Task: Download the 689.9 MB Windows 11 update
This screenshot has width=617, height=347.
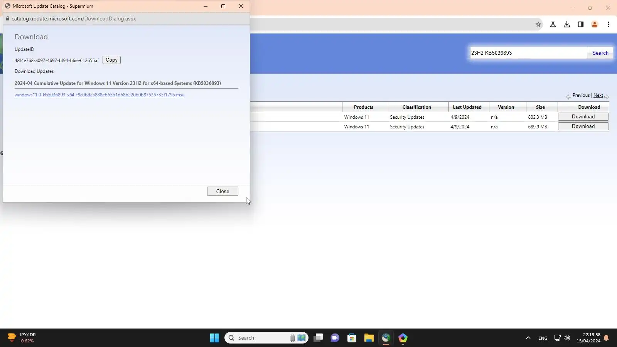Action: (x=583, y=126)
